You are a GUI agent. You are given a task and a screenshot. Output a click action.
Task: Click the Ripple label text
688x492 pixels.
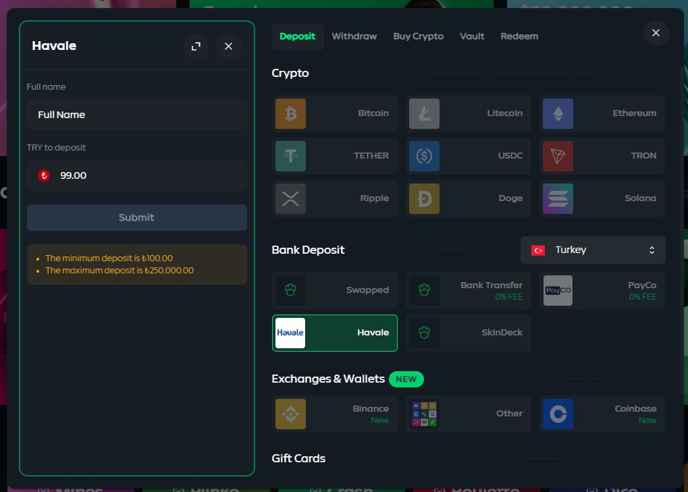(x=374, y=198)
